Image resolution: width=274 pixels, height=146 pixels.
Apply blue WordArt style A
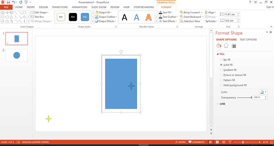click(137, 17)
